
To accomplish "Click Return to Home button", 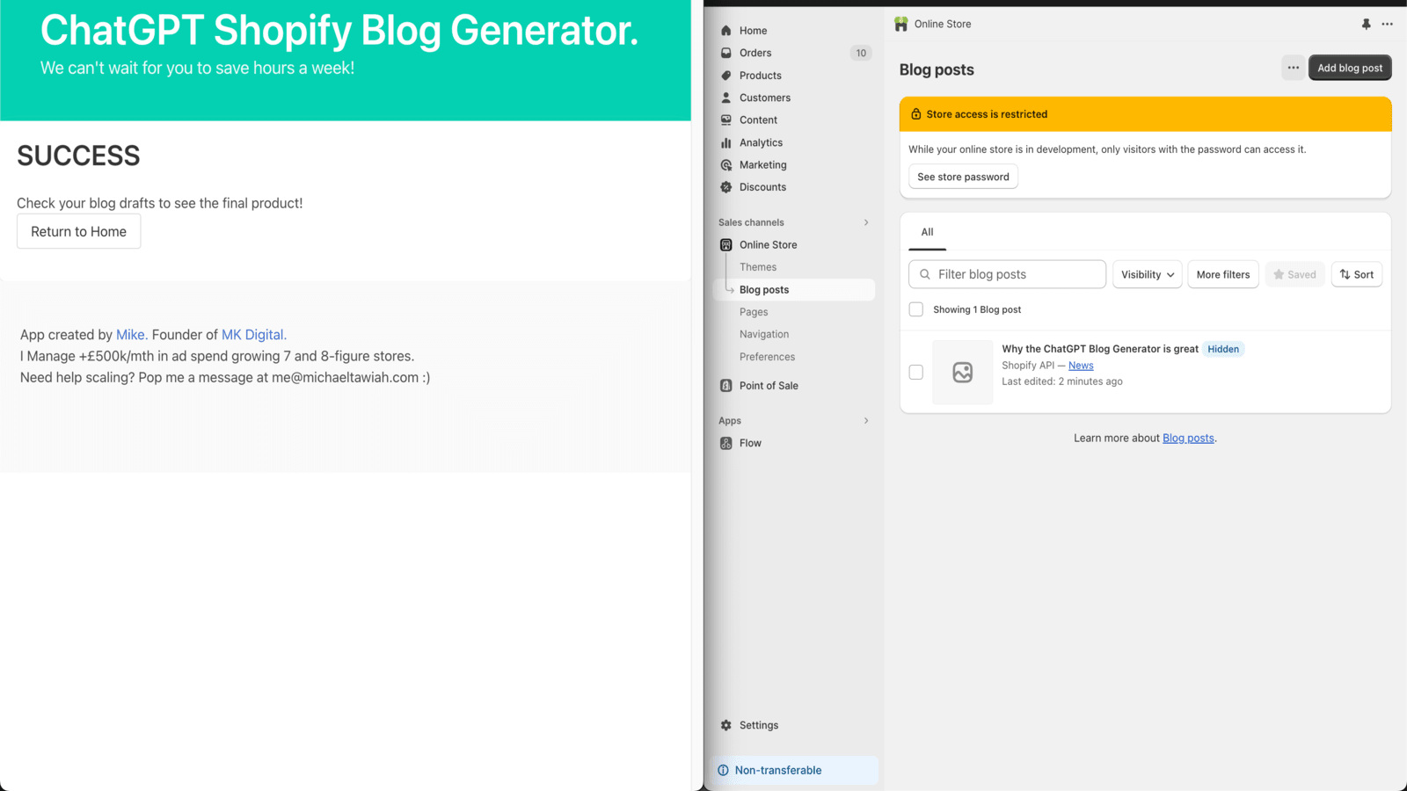I will coord(79,231).
